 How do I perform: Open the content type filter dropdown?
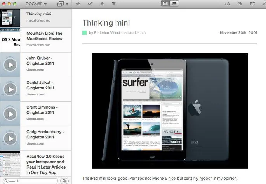point(63,4)
